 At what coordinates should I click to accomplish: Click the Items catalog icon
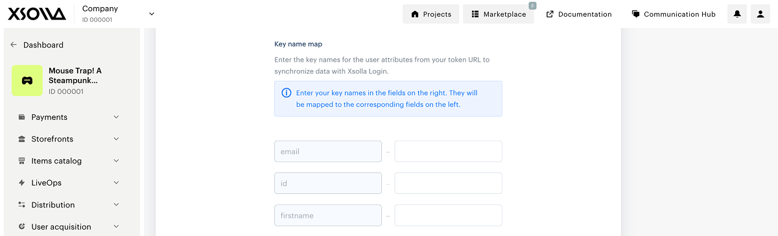point(22,161)
